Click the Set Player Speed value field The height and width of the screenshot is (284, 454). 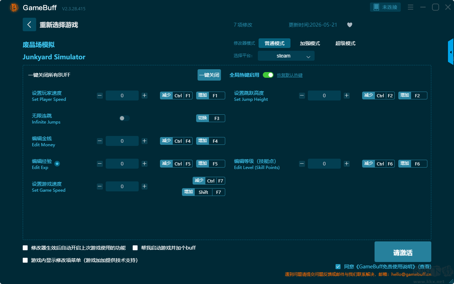tap(122, 95)
